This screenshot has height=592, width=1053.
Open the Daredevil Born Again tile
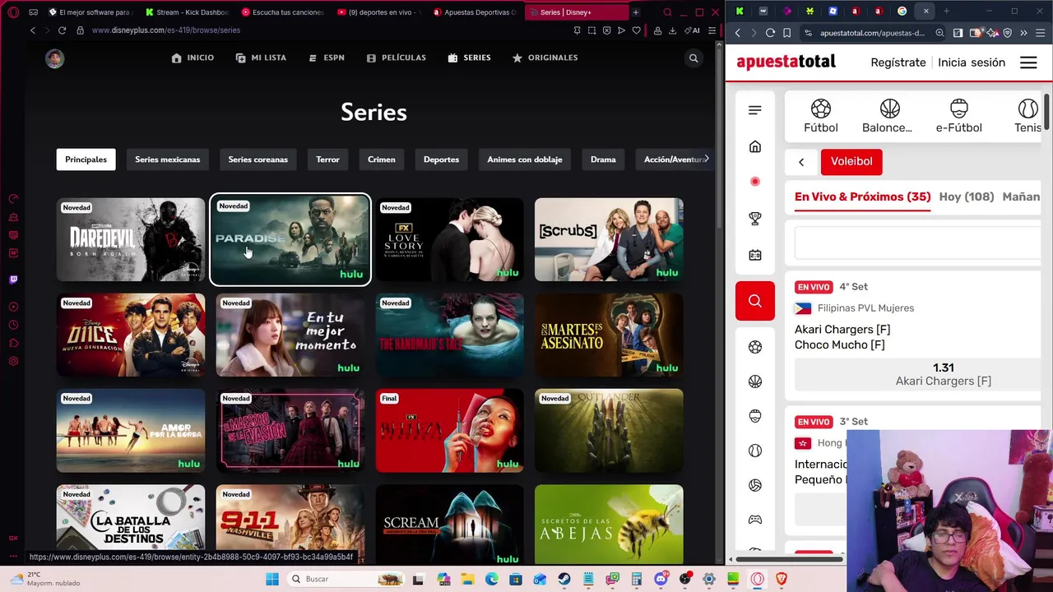click(x=130, y=239)
